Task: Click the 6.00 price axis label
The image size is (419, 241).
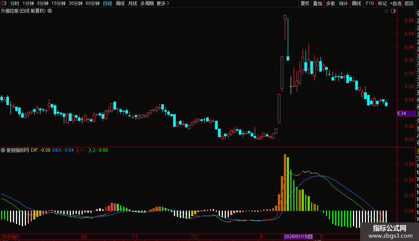Action: (x=409, y=73)
